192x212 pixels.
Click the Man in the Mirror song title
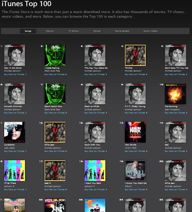(x=13, y=68)
